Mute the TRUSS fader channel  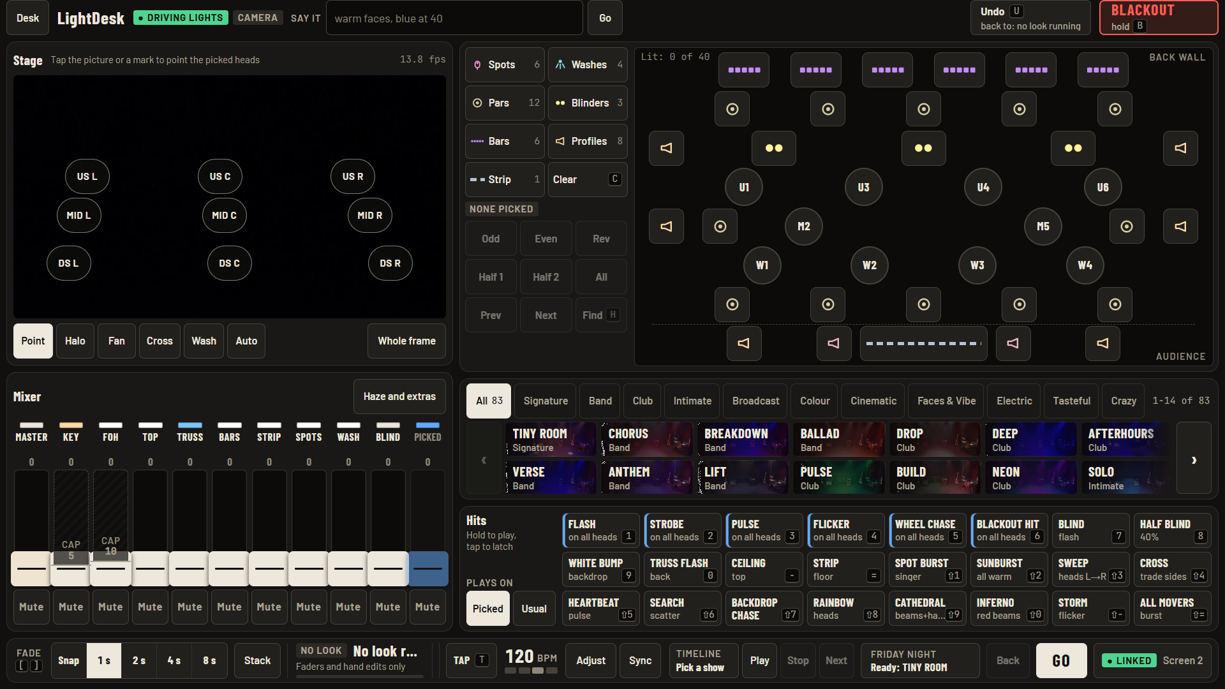[189, 607]
